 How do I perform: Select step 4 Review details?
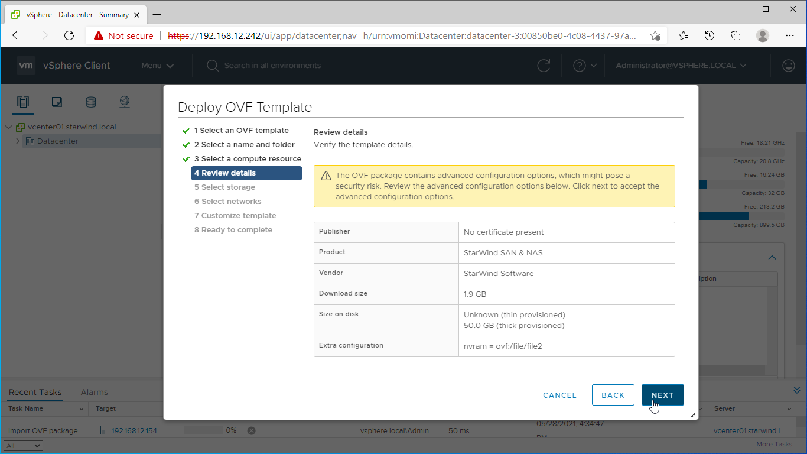[246, 173]
